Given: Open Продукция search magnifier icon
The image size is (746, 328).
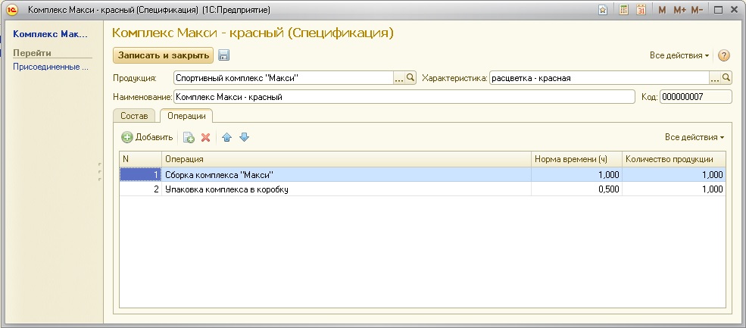Looking at the screenshot, I should point(410,77).
